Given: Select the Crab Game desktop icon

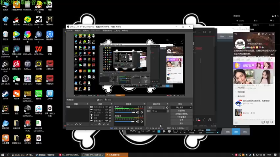Looking at the screenshot, I should (x=28, y=80).
